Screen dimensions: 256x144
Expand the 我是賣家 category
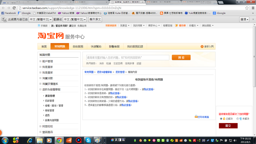pyautogui.click(x=40, y=72)
